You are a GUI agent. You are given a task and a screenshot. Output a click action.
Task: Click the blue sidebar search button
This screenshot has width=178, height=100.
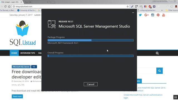point(159,71)
